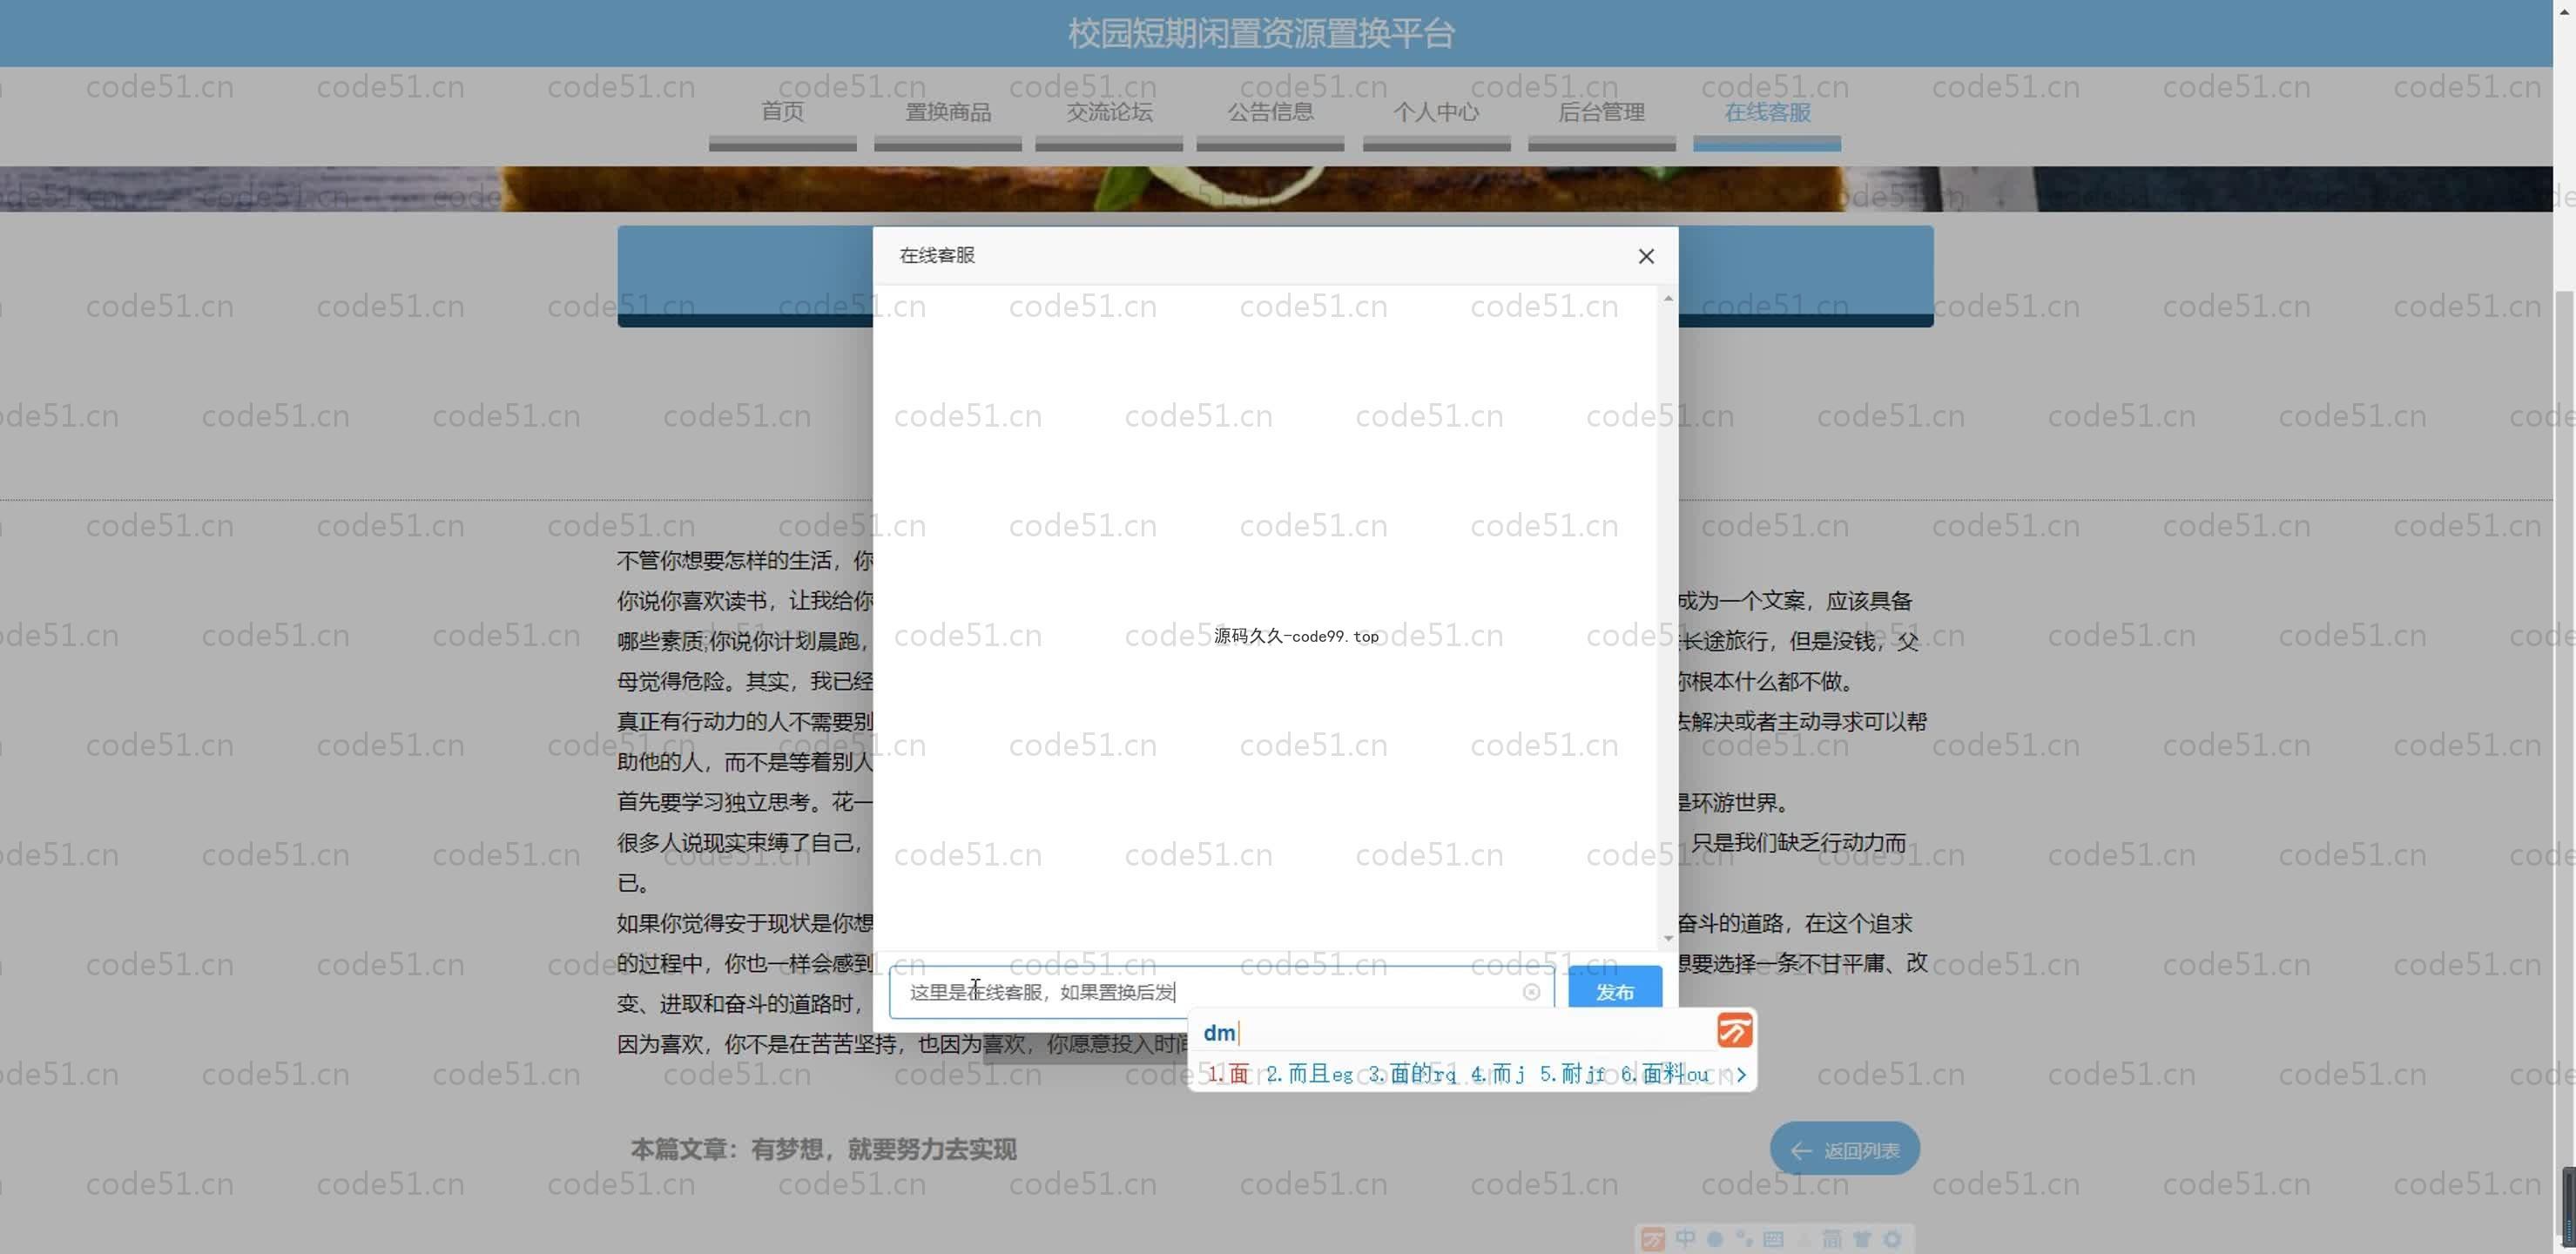Image resolution: width=2576 pixels, height=1254 pixels.
Task: Open the IME soft keyboard icon
Action: (1774, 1239)
